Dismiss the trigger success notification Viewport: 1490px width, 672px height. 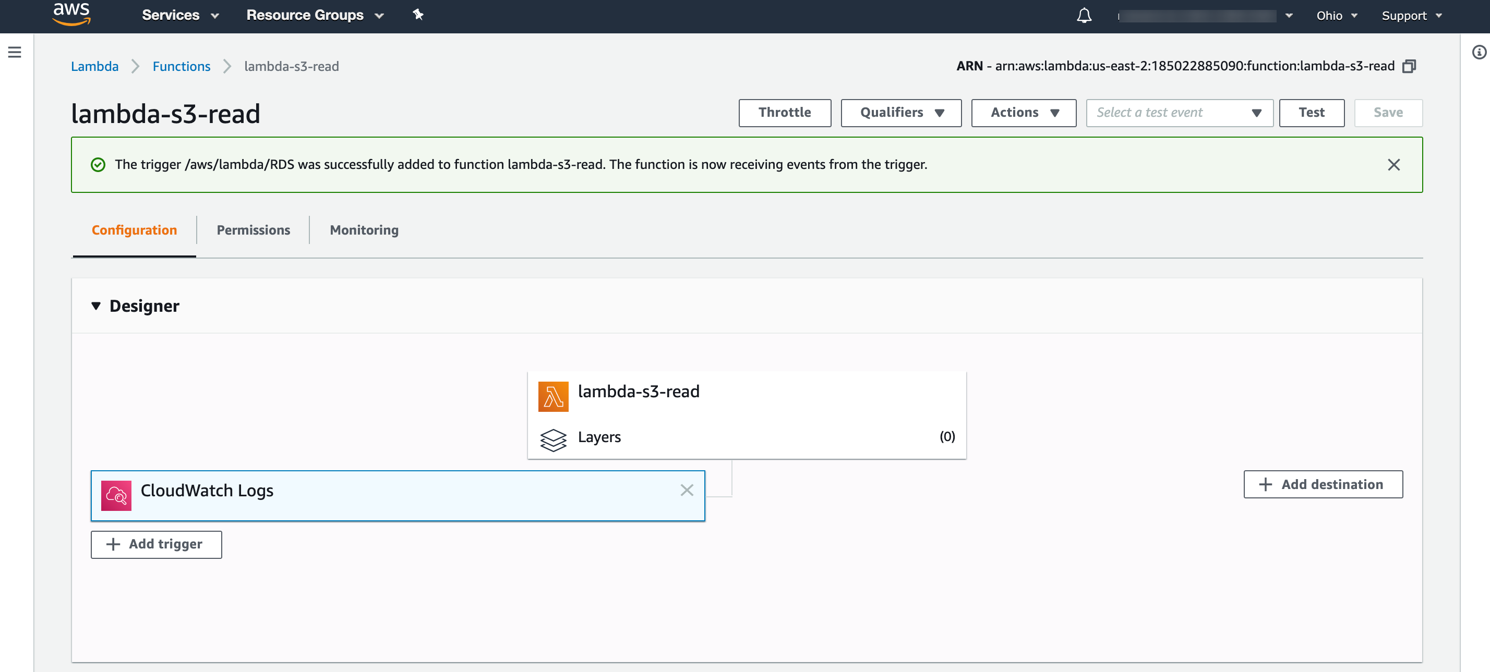point(1394,165)
